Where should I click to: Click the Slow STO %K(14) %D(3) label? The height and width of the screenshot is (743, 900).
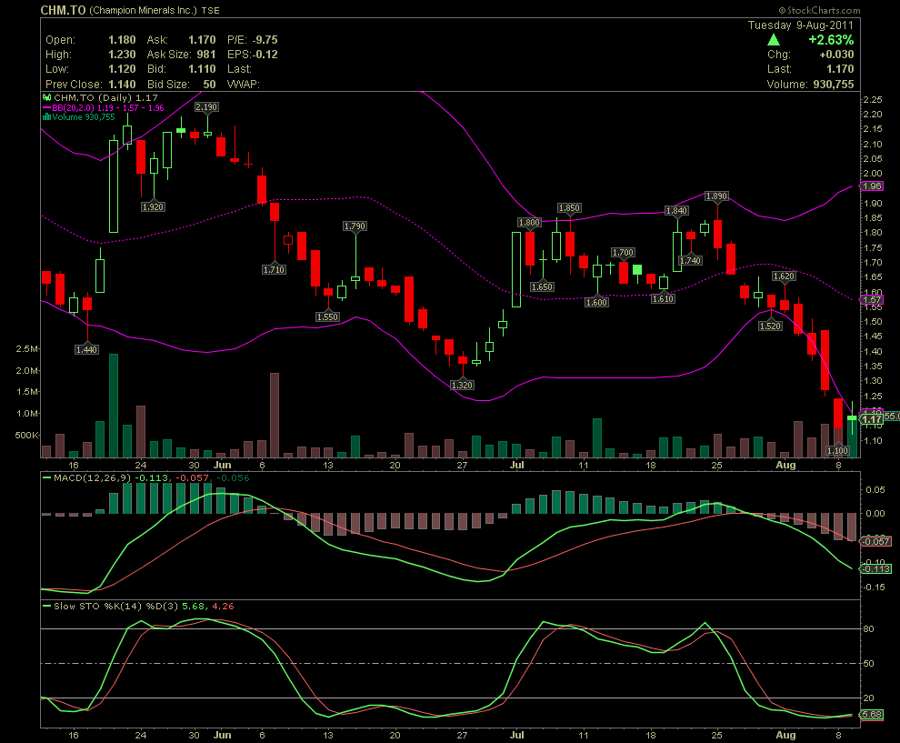pyautogui.click(x=116, y=606)
